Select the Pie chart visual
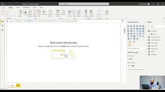Viewport: 165px width, 92px height. click(x=137, y=31)
